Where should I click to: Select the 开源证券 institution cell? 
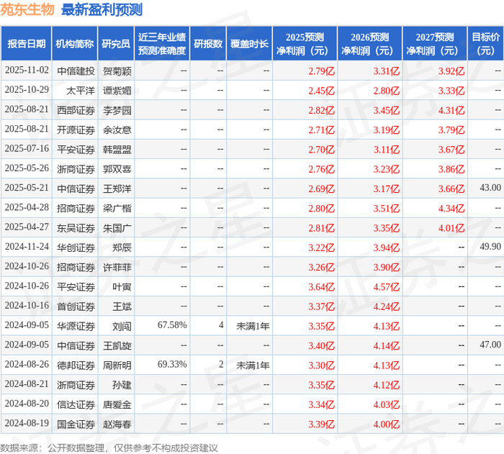pos(76,130)
